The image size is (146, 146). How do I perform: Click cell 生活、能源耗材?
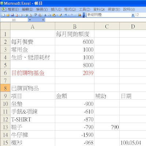(x=33, y=57)
